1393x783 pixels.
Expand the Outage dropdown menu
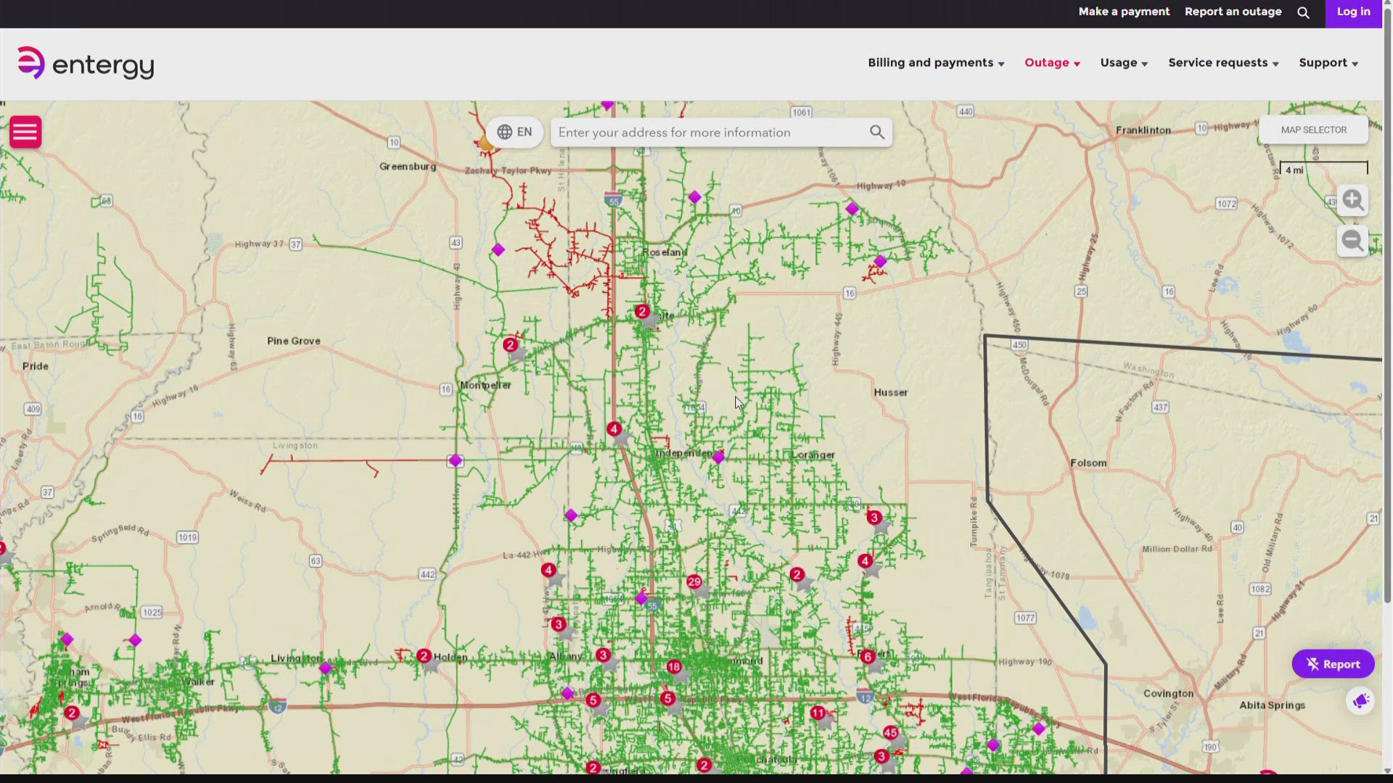(1052, 63)
